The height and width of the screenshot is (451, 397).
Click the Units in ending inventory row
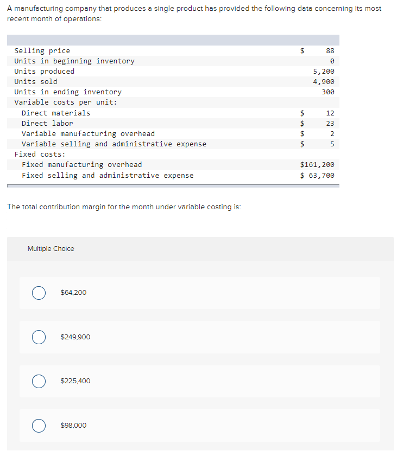click(67, 92)
